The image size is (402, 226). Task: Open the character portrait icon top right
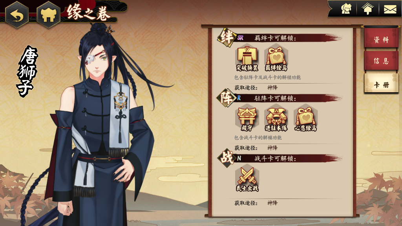click(x=346, y=9)
